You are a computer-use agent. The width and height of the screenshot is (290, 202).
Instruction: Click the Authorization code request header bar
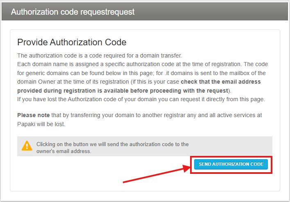click(x=145, y=12)
